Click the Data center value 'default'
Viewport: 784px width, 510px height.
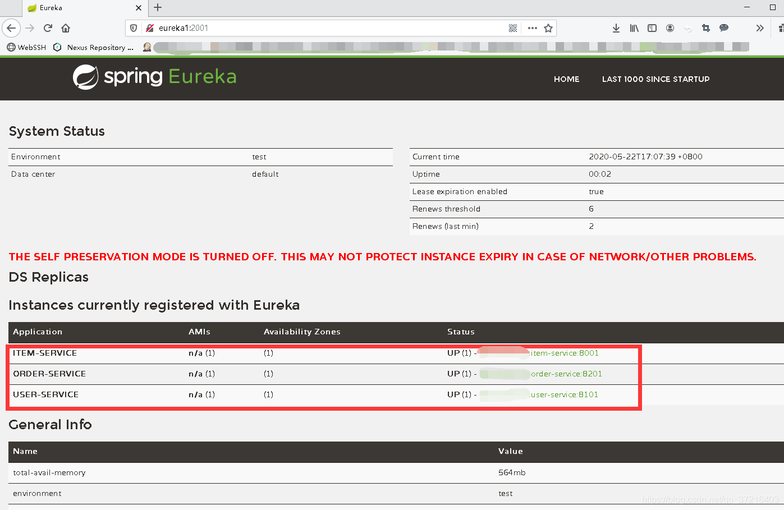tap(265, 174)
